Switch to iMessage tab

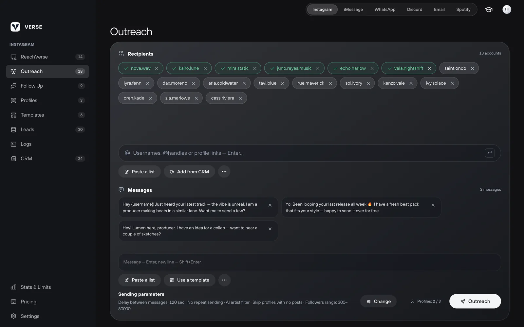pos(353,9)
